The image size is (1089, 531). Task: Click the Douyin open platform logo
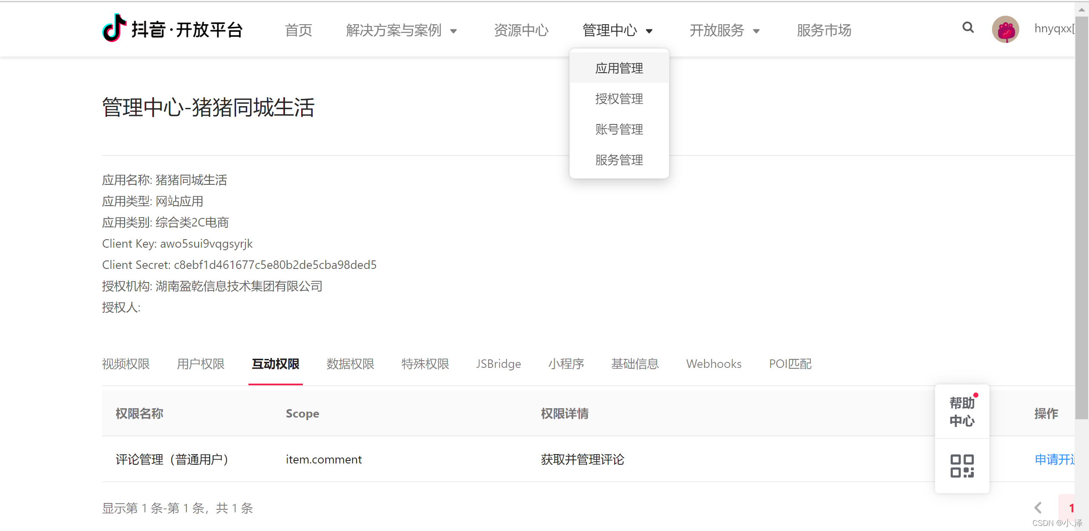coord(172,29)
